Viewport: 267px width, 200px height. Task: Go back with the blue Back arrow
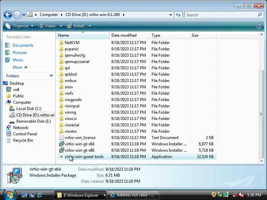click(8, 15)
